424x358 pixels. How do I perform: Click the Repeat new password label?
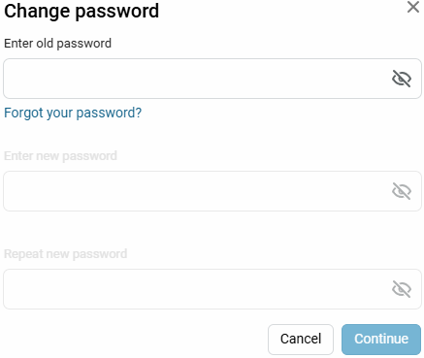65,254
